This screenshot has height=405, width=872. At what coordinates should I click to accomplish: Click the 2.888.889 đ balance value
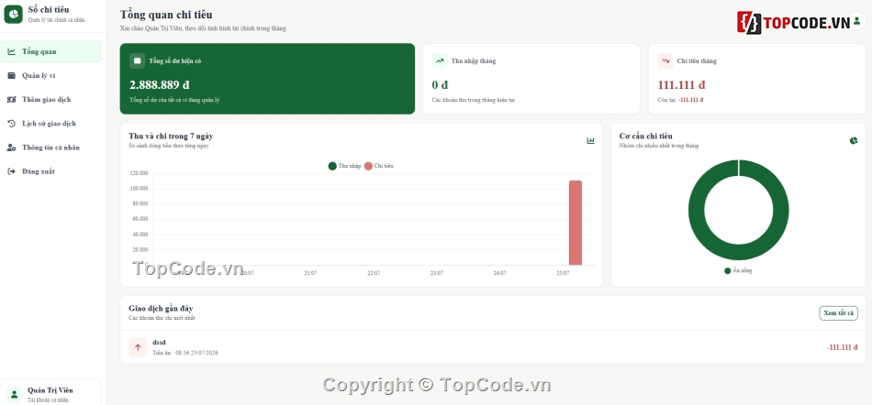tap(160, 85)
